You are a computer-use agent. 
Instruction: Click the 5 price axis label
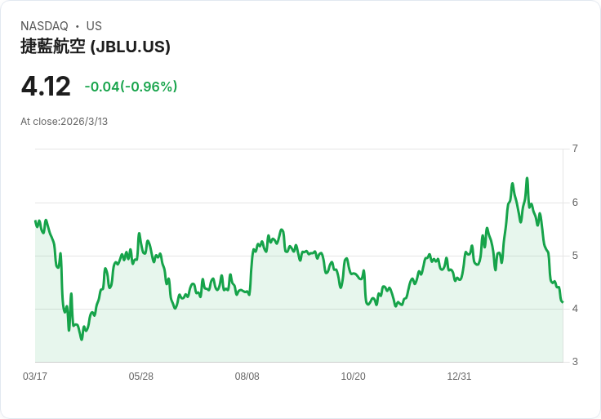pyautogui.click(x=575, y=256)
